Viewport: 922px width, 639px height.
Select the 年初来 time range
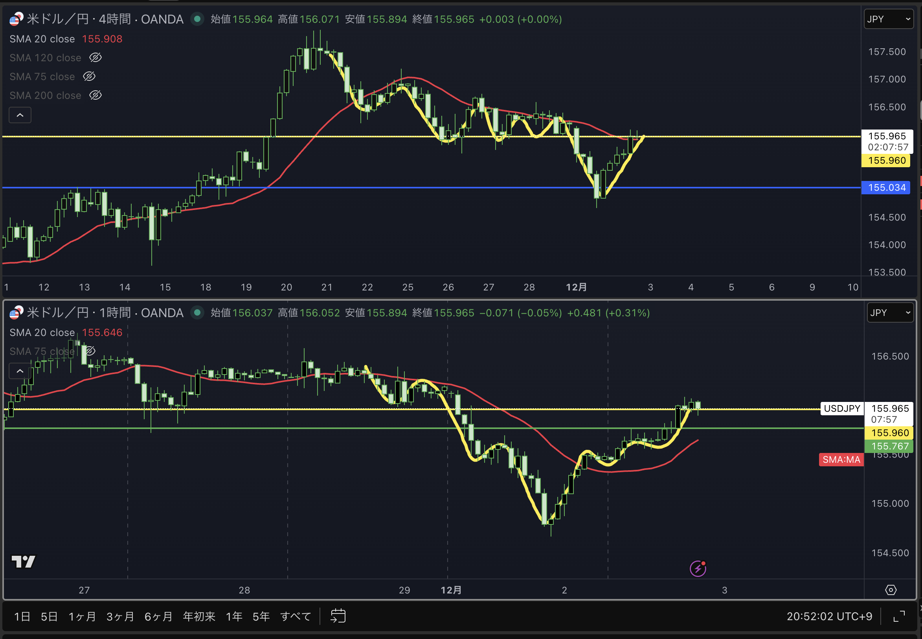tap(199, 616)
